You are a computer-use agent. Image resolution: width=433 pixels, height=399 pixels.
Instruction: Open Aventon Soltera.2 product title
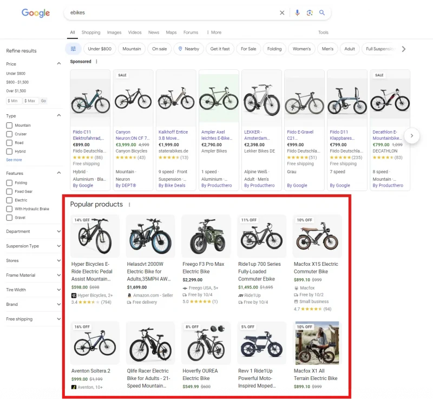point(90,371)
